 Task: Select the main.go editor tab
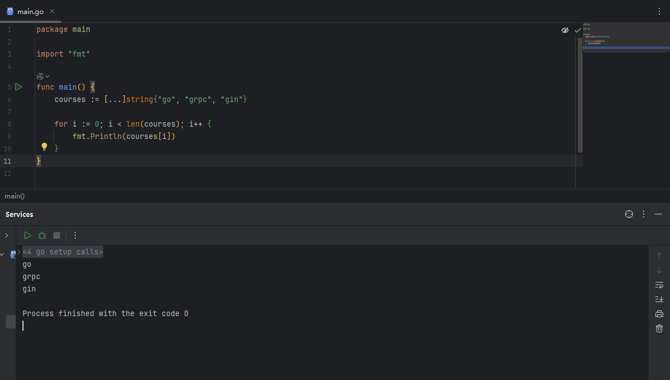point(30,11)
